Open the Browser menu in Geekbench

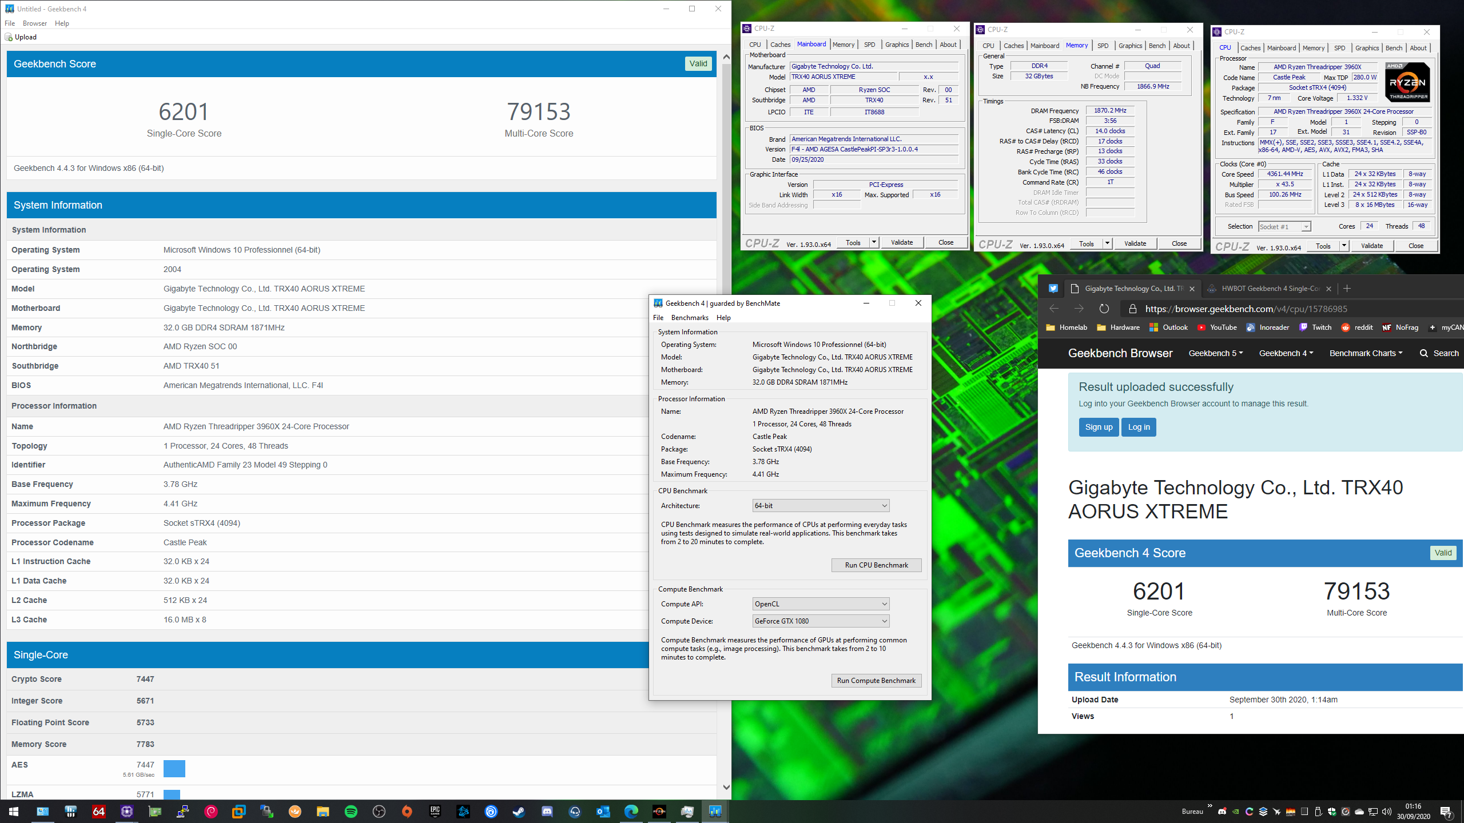click(x=35, y=23)
